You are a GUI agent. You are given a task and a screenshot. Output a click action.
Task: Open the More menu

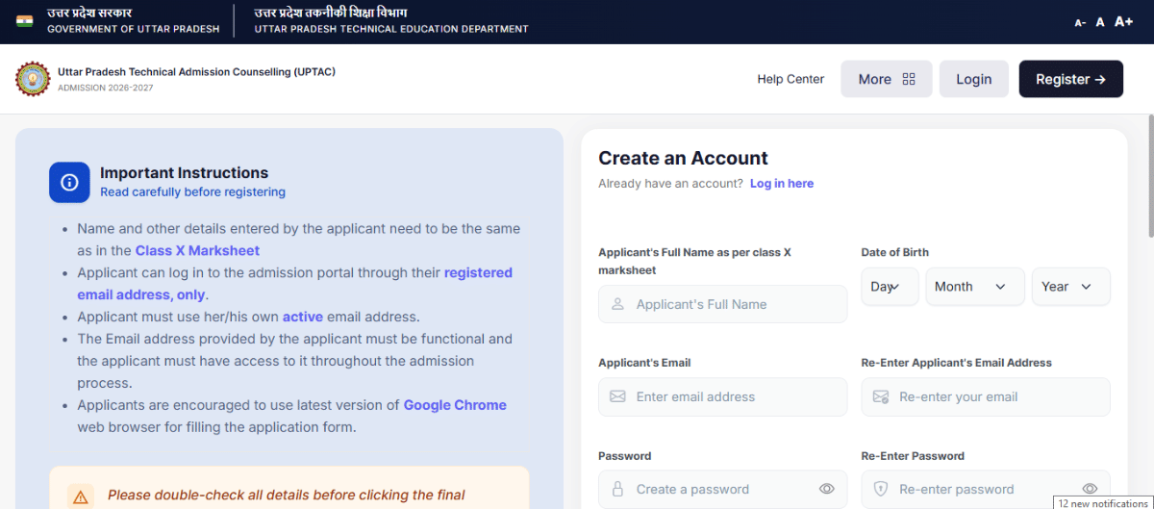(887, 79)
